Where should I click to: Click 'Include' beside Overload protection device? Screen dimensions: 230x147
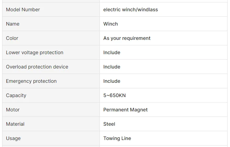112,67
